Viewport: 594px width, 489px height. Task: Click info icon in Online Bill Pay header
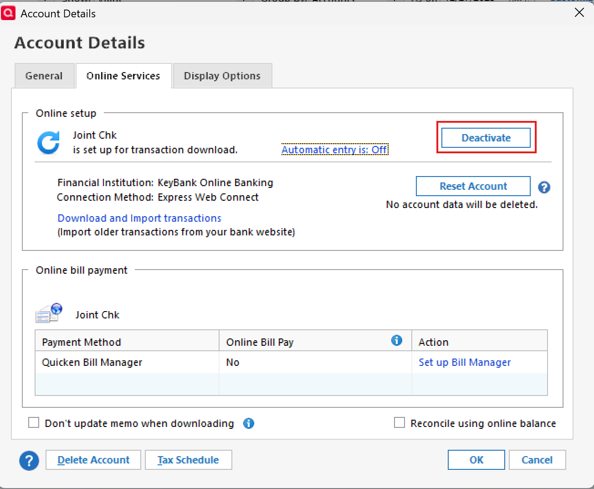pyautogui.click(x=397, y=340)
